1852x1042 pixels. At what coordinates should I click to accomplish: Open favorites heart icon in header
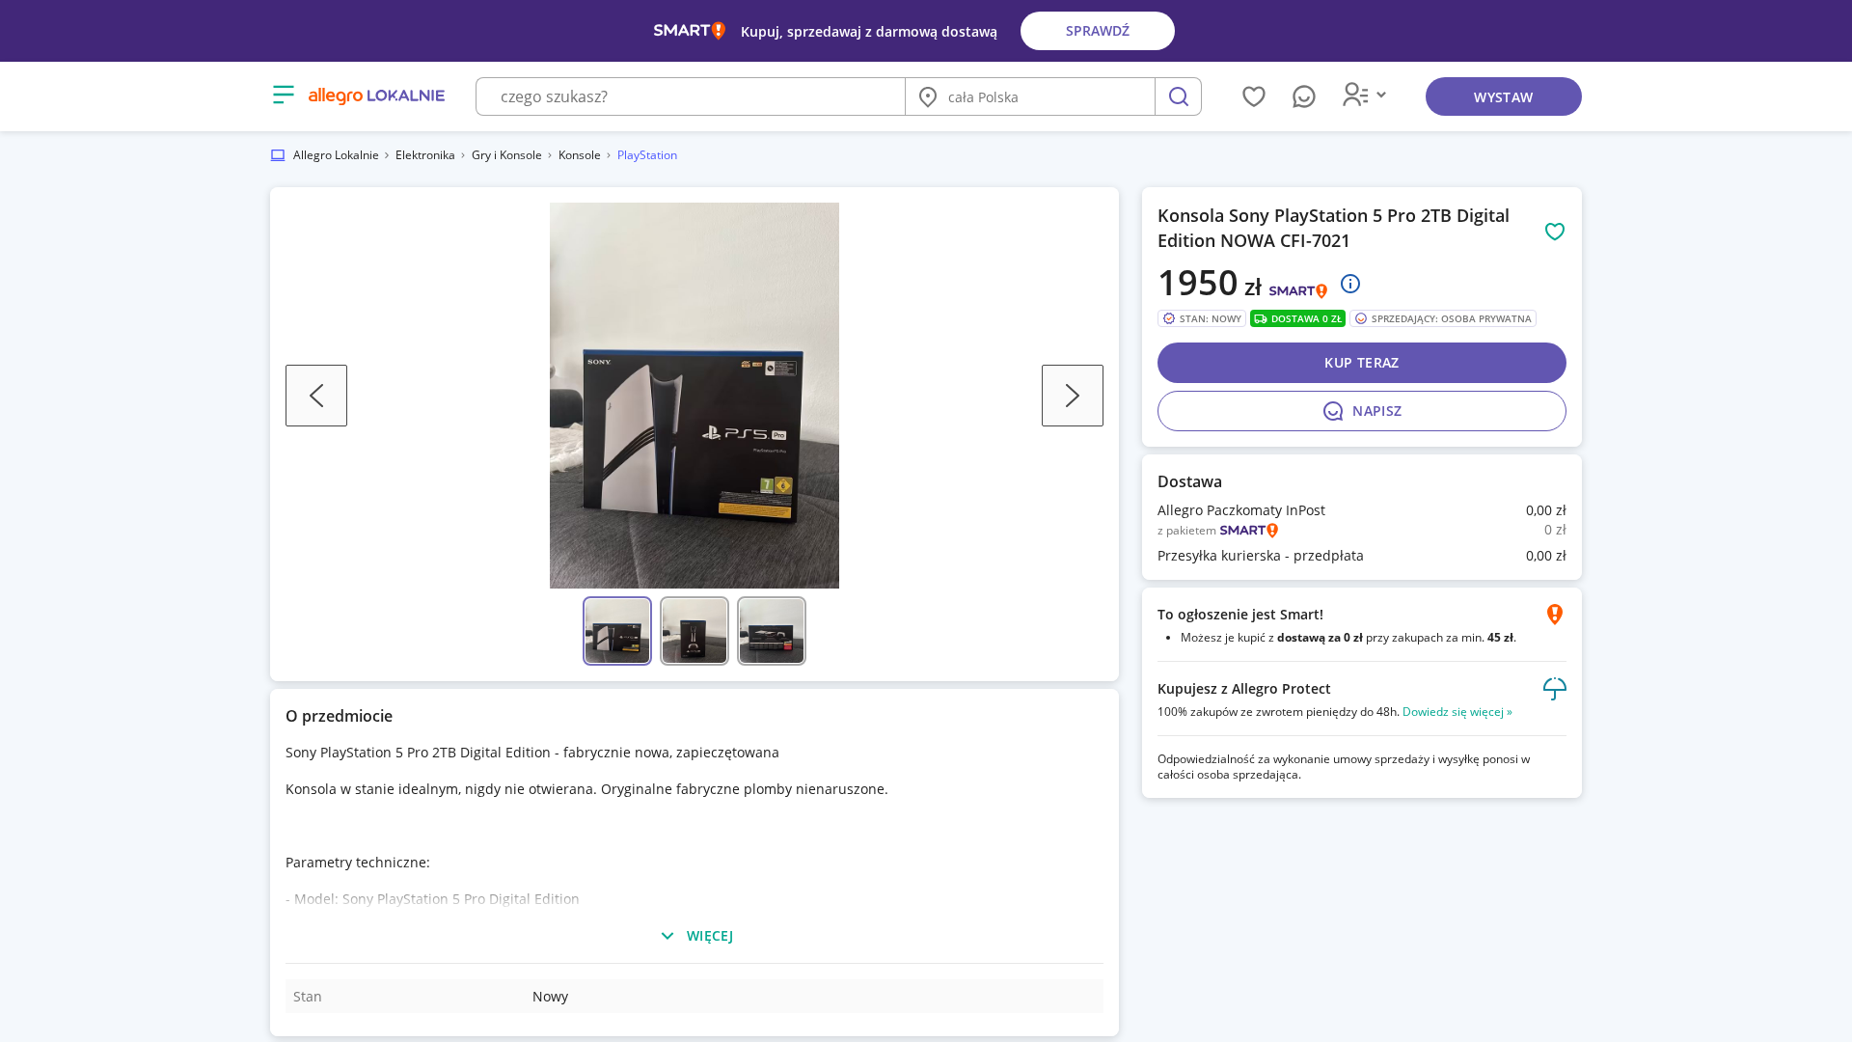tap(1253, 96)
